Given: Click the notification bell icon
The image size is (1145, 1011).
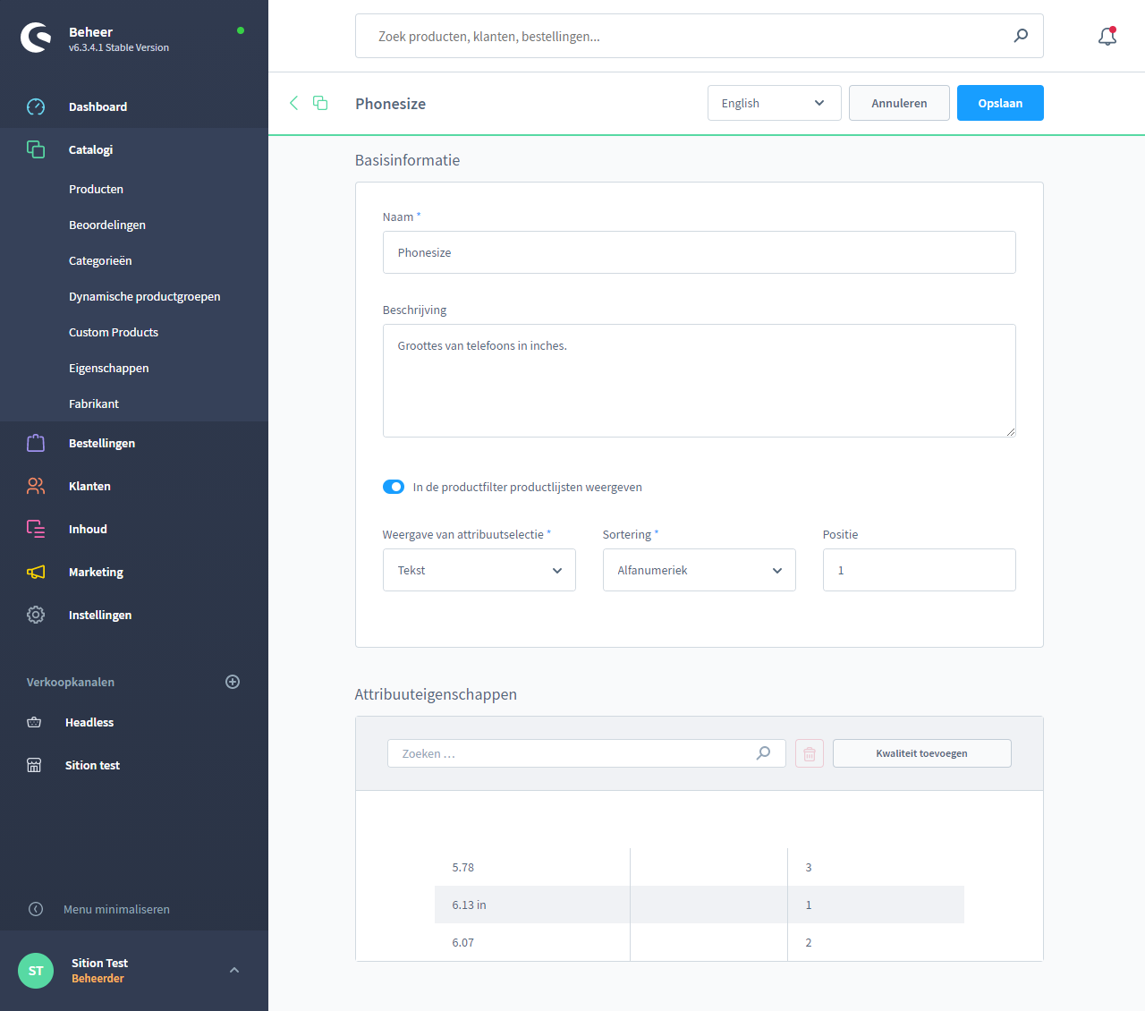Looking at the screenshot, I should (1107, 37).
